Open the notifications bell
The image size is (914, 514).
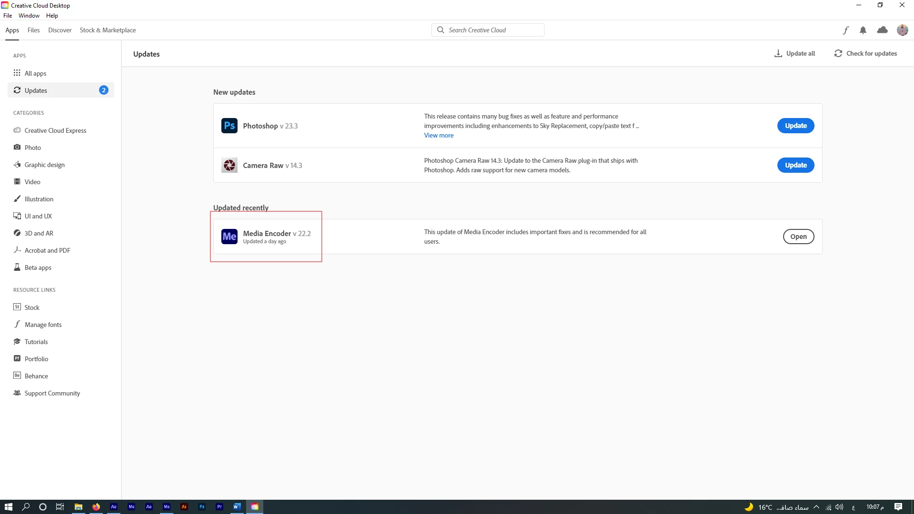pyautogui.click(x=863, y=30)
